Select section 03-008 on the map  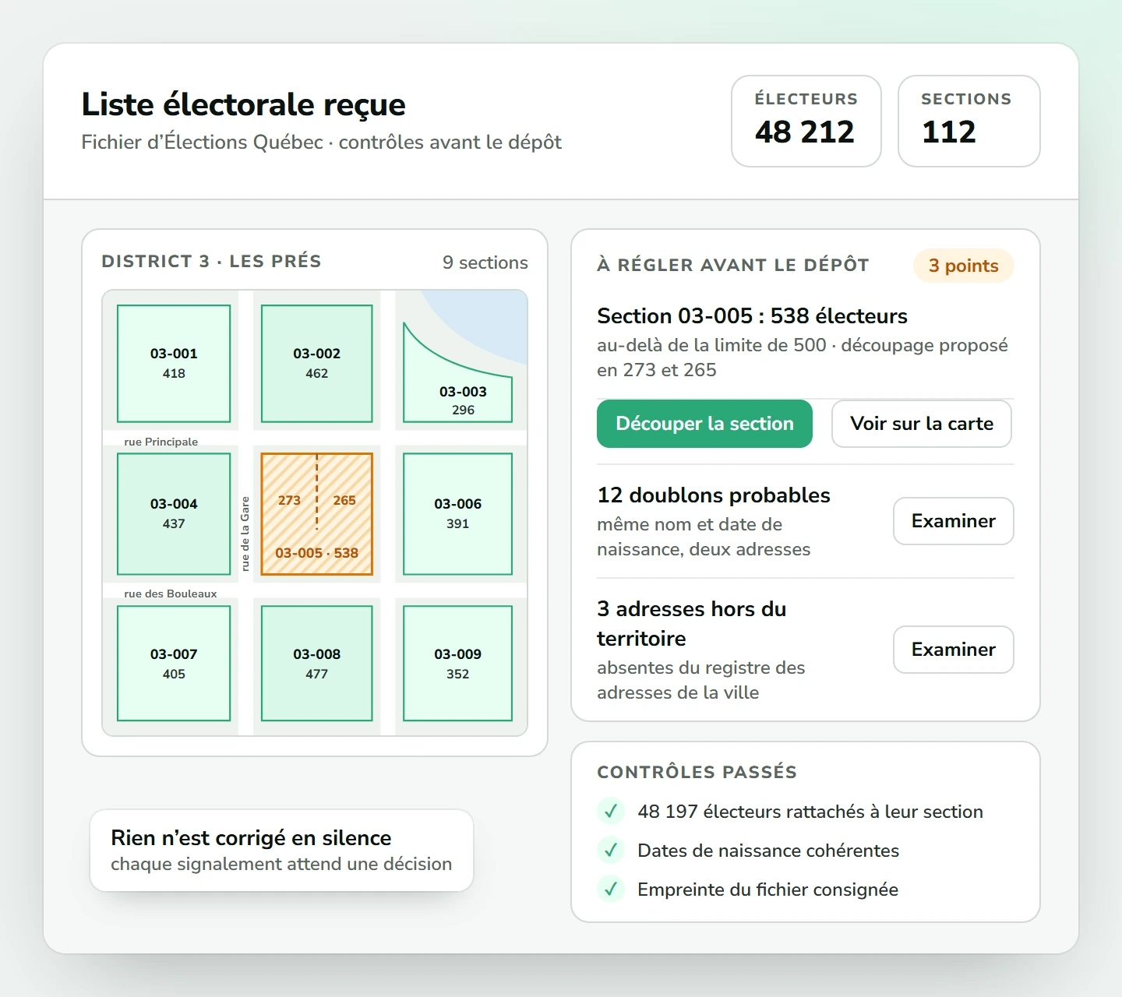tap(316, 664)
